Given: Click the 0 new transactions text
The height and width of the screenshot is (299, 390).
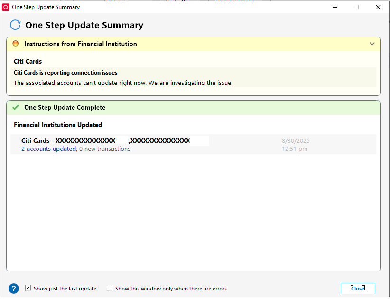Looking at the screenshot, I should tap(105, 149).
